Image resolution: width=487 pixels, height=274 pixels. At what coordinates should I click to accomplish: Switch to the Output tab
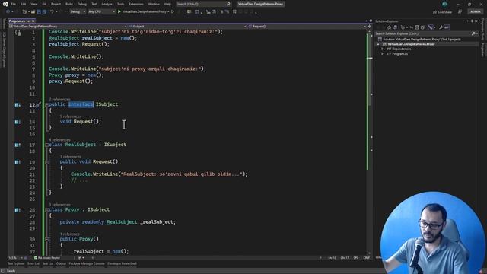point(61,264)
